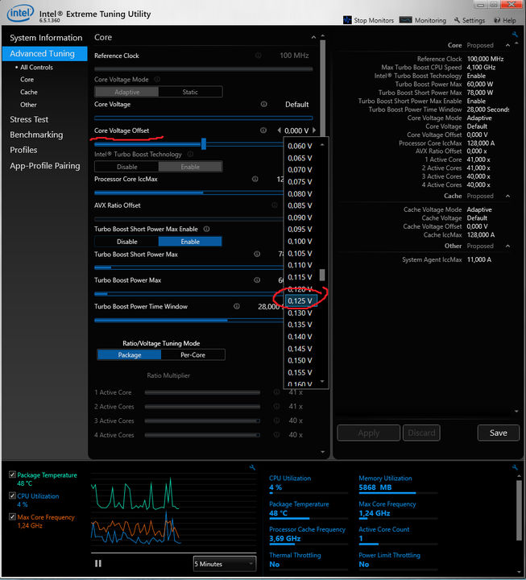Toggle Max Core Frequency checkbox
526x580 pixels.
tap(13, 516)
